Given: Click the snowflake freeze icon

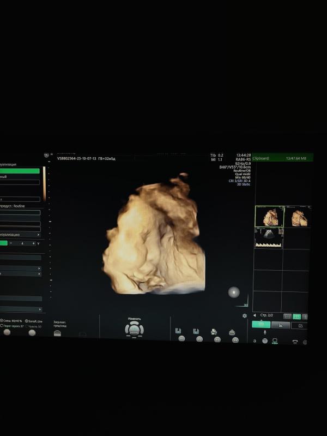Looking at the screenshot, I should point(245,315).
